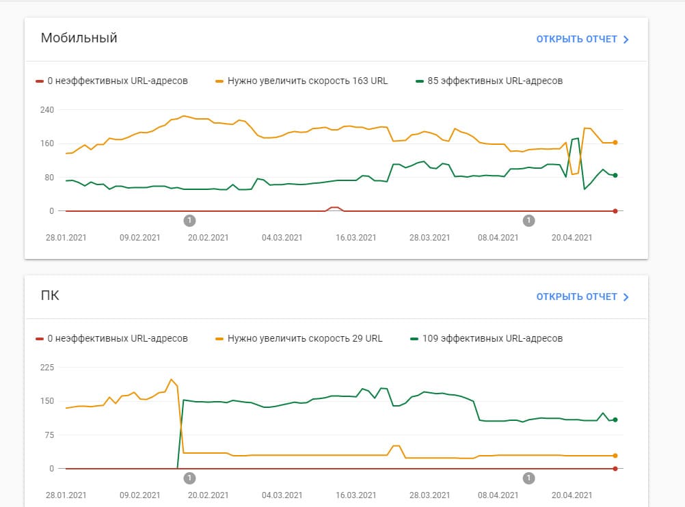Click the chevron arrow in Мобильный card header

626,40
